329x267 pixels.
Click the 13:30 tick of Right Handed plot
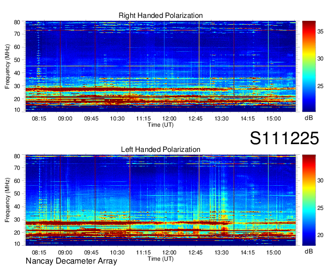click(222, 119)
